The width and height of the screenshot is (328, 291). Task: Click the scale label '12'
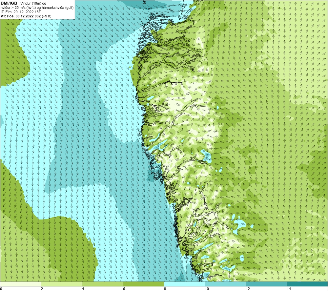248,289
